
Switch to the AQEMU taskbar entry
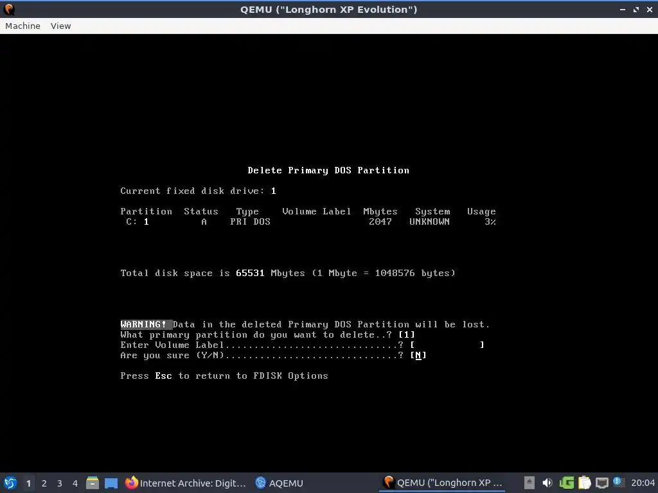point(279,483)
